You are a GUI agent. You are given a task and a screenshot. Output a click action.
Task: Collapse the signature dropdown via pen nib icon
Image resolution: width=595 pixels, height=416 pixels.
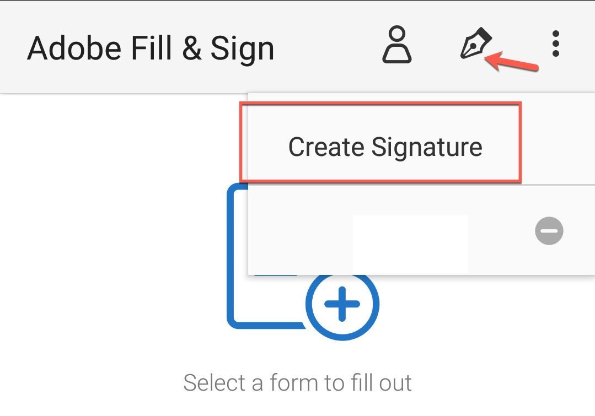point(475,43)
